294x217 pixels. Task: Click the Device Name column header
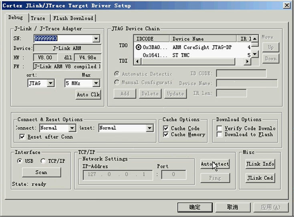[203, 39]
